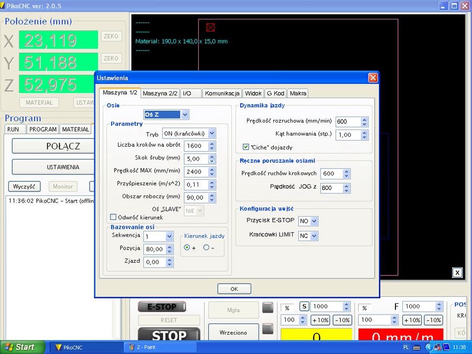The image size is (472, 354).
Task: Open the Start menu
Action: pyautogui.click(x=22, y=347)
